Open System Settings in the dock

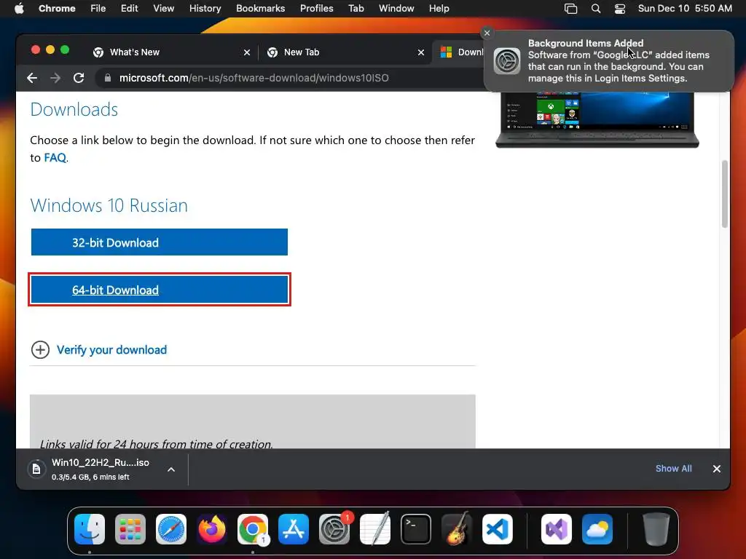[x=334, y=529]
